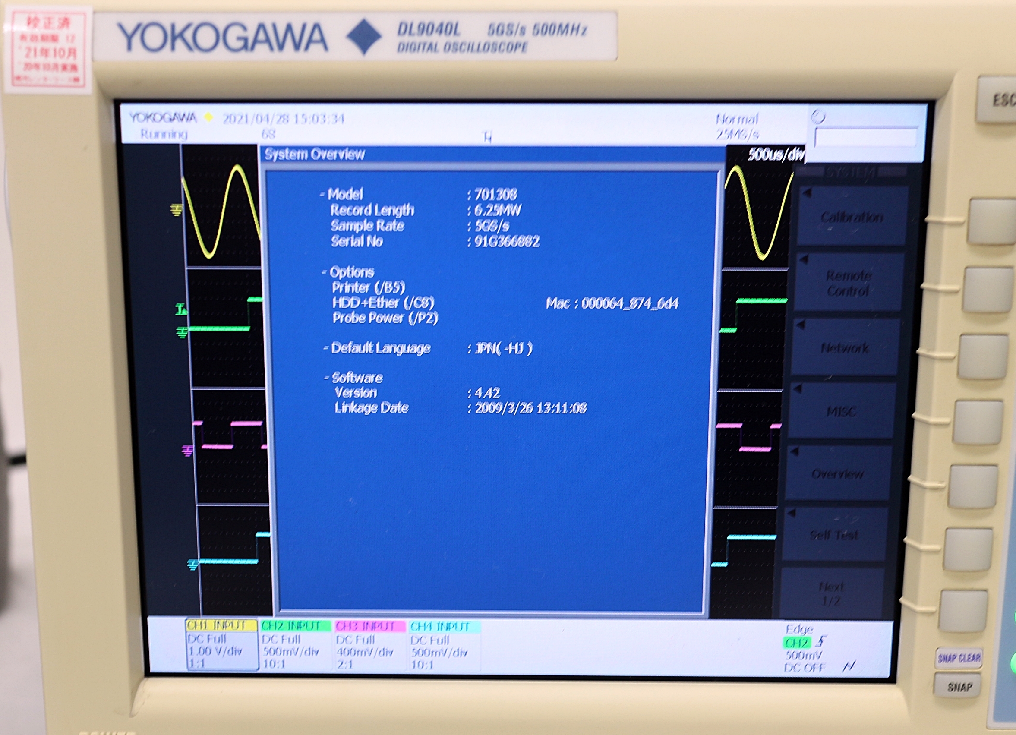Push the soft key beside Overview
1016x735 pixels.
973,486
